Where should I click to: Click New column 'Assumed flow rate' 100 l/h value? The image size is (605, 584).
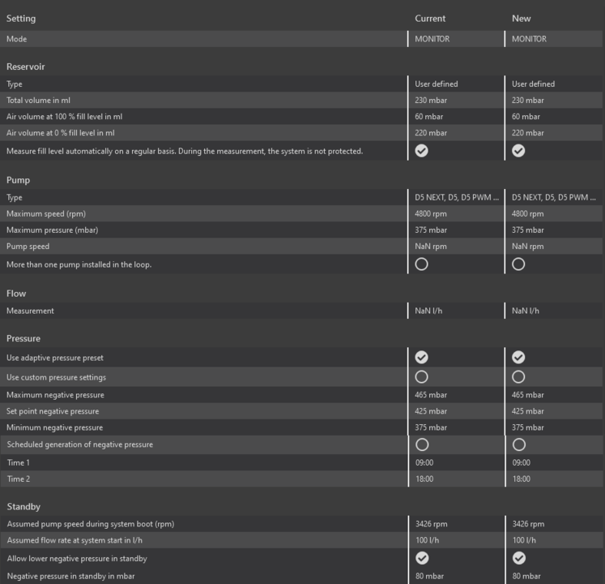pyautogui.click(x=524, y=540)
